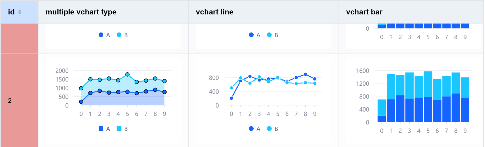Click series B peak point at x=5 in area chart
The image size is (485, 147).
127,74
